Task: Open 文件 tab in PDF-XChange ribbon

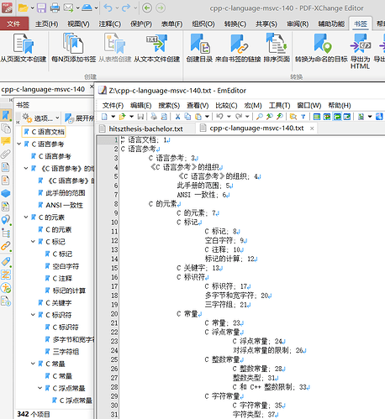Action: click(x=14, y=24)
